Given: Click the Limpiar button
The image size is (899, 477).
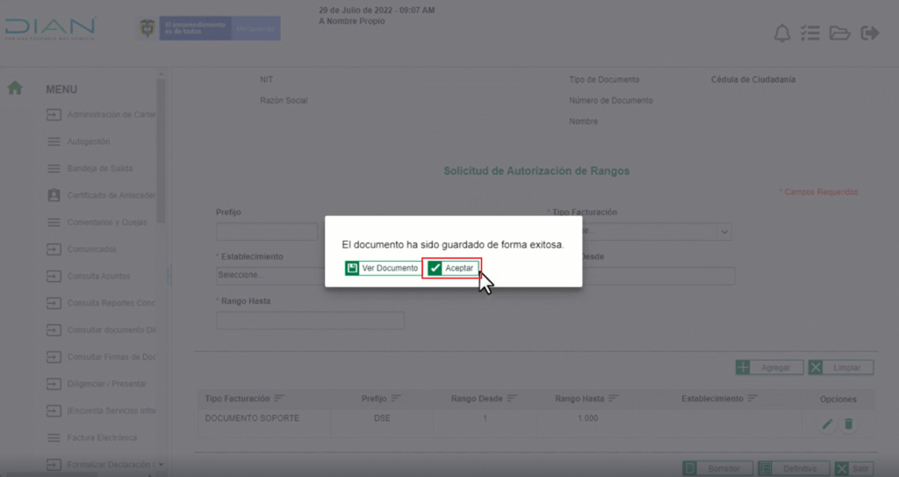Looking at the screenshot, I should pos(841,367).
